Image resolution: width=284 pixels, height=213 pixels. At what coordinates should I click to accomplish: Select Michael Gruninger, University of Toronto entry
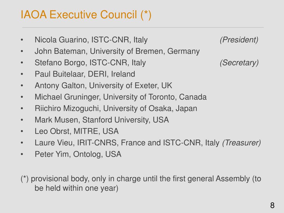coord(121,97)
